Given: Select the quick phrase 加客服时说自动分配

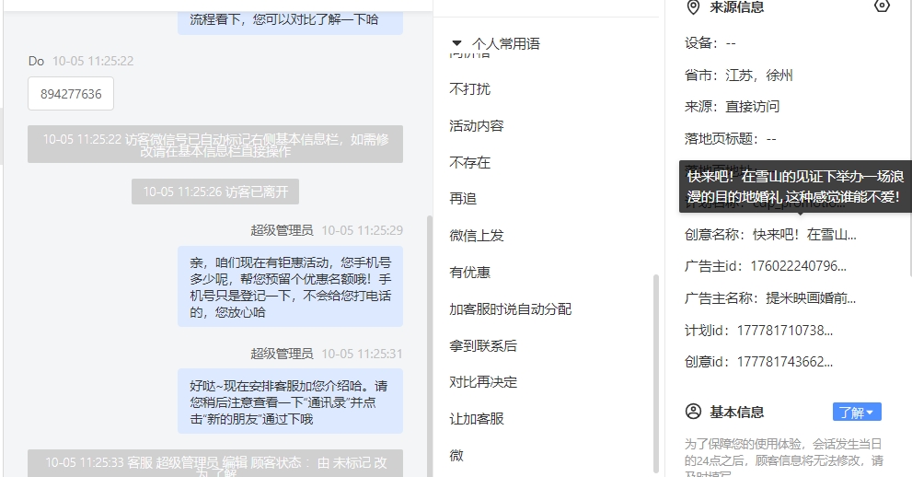Looking at the screenshot, I should pyautogui.click(x=510, y=308).
